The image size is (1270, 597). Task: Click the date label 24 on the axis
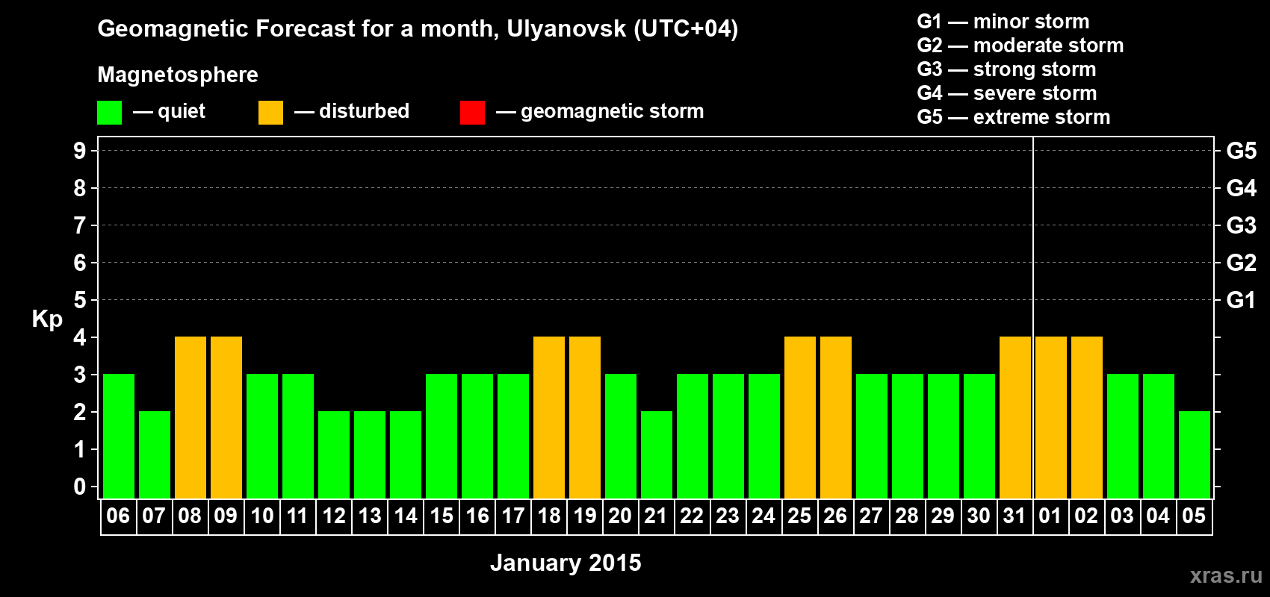(763, 516)
